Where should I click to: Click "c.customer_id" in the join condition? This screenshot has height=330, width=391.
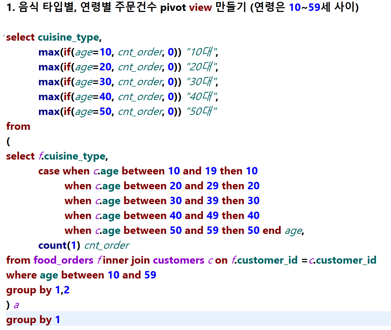click(x=343, y=260)
